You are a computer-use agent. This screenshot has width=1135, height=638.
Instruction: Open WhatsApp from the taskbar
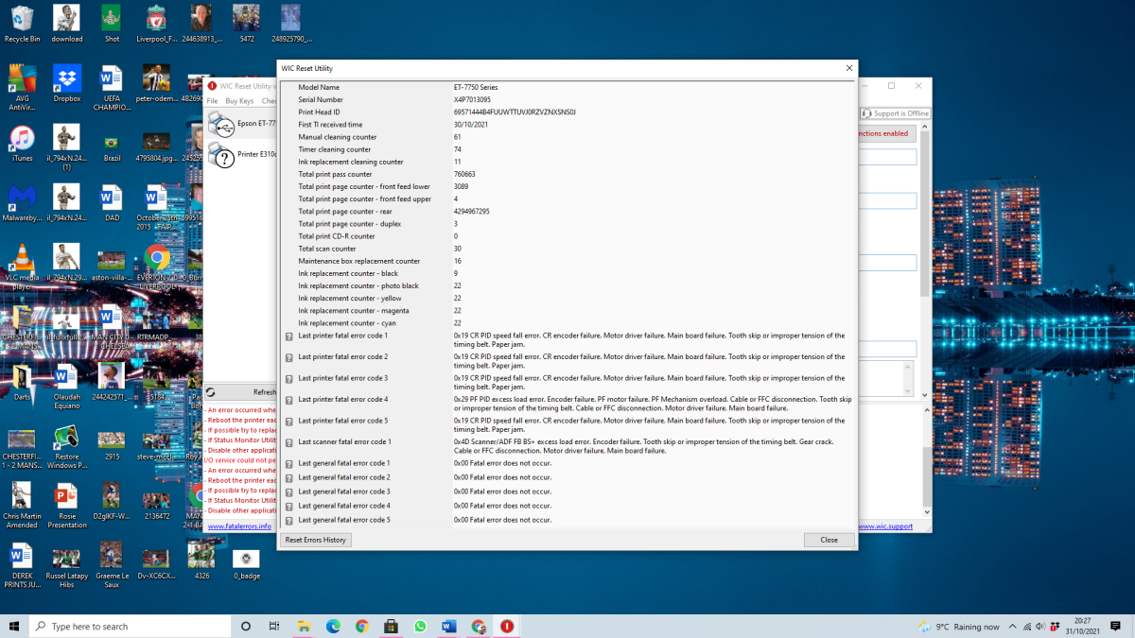click(420, 626)
